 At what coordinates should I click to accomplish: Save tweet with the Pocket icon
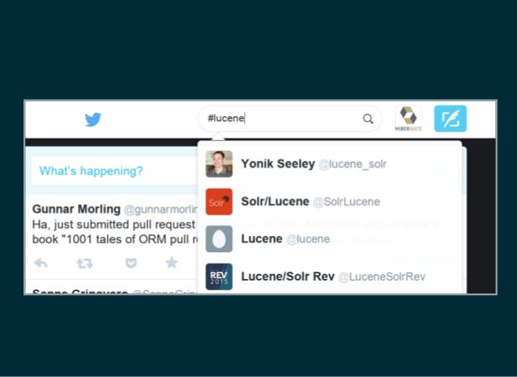131,263
